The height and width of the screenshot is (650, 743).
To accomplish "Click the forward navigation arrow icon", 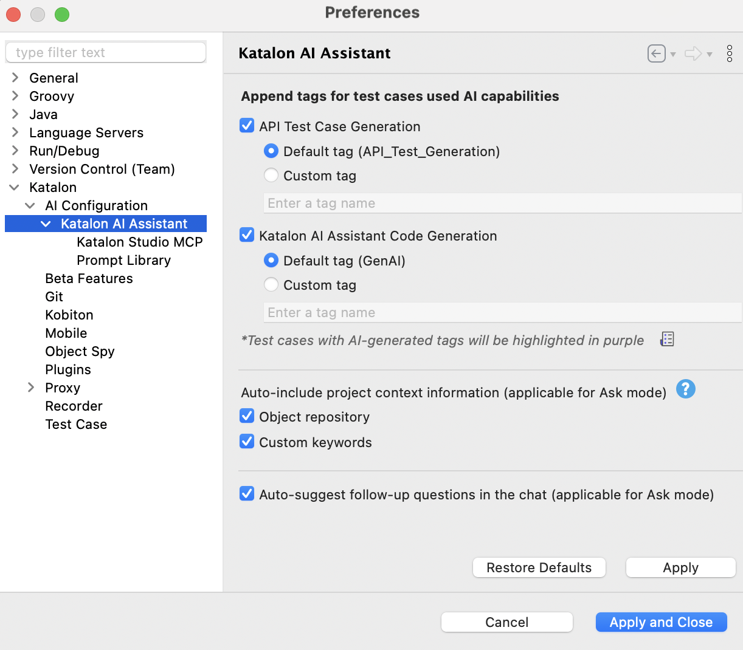I will click(x=694, y=53).
